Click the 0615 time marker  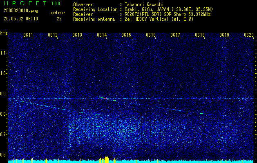(126, 35)
